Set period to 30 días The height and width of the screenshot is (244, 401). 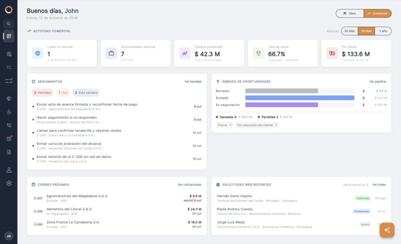(349, 31)
